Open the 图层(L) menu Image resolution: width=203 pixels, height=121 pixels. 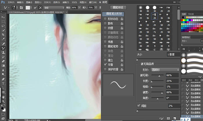[x=38, y=2]
